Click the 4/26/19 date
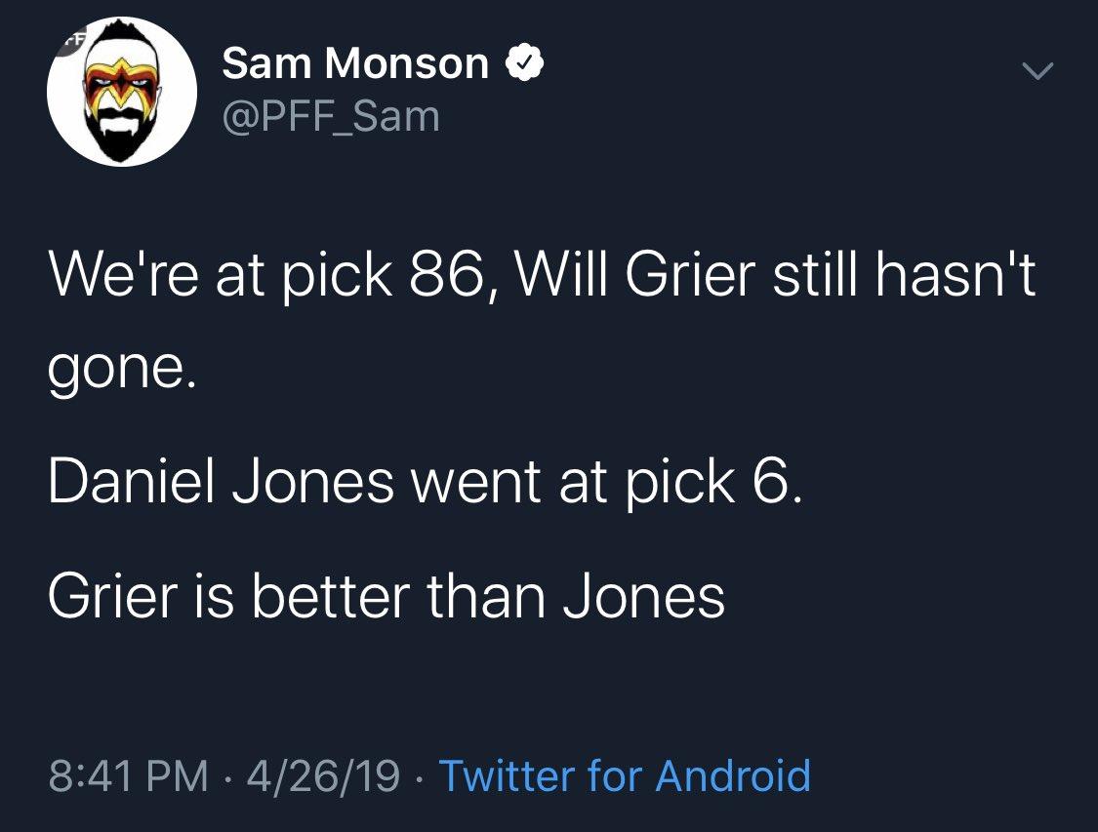The height and width of the screenshot is (832, 1098). click(323, 775)
